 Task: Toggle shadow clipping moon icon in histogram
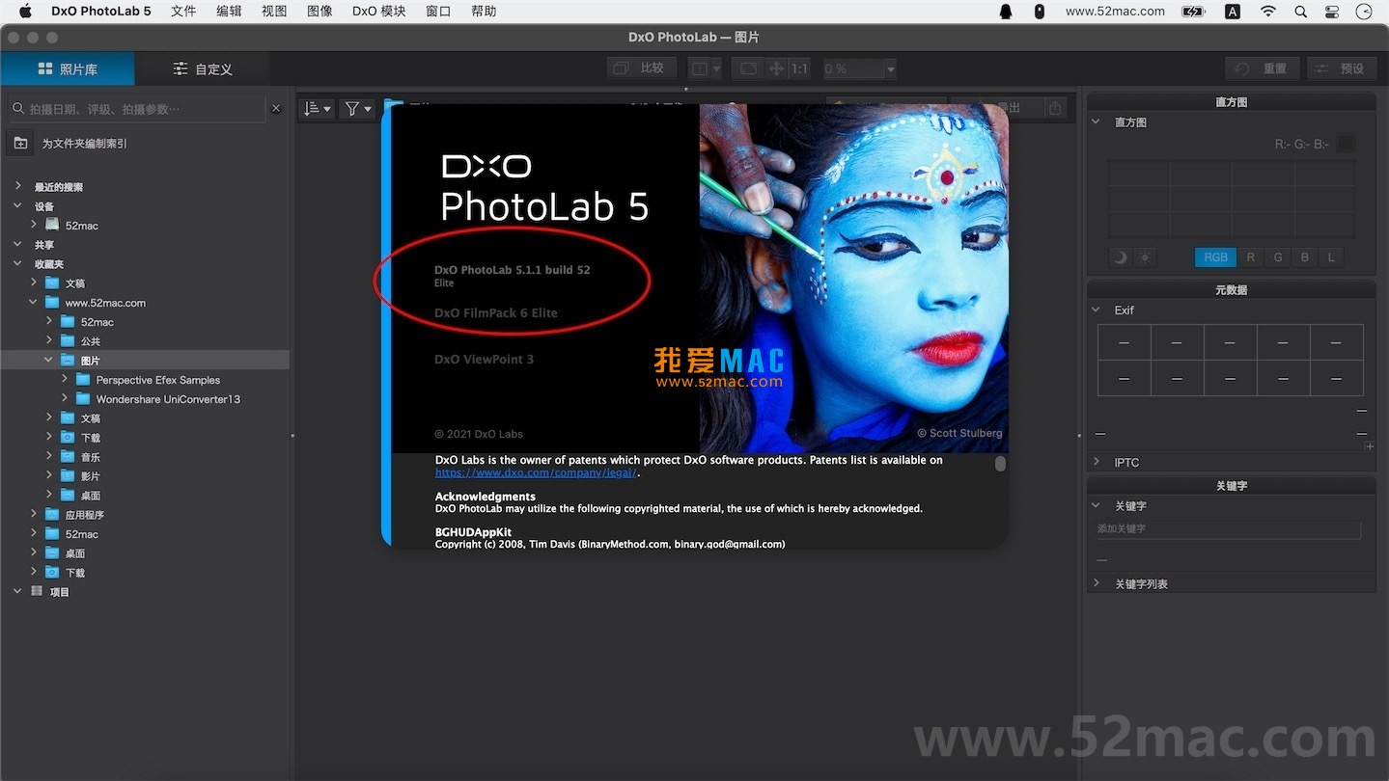(1120, 257)
